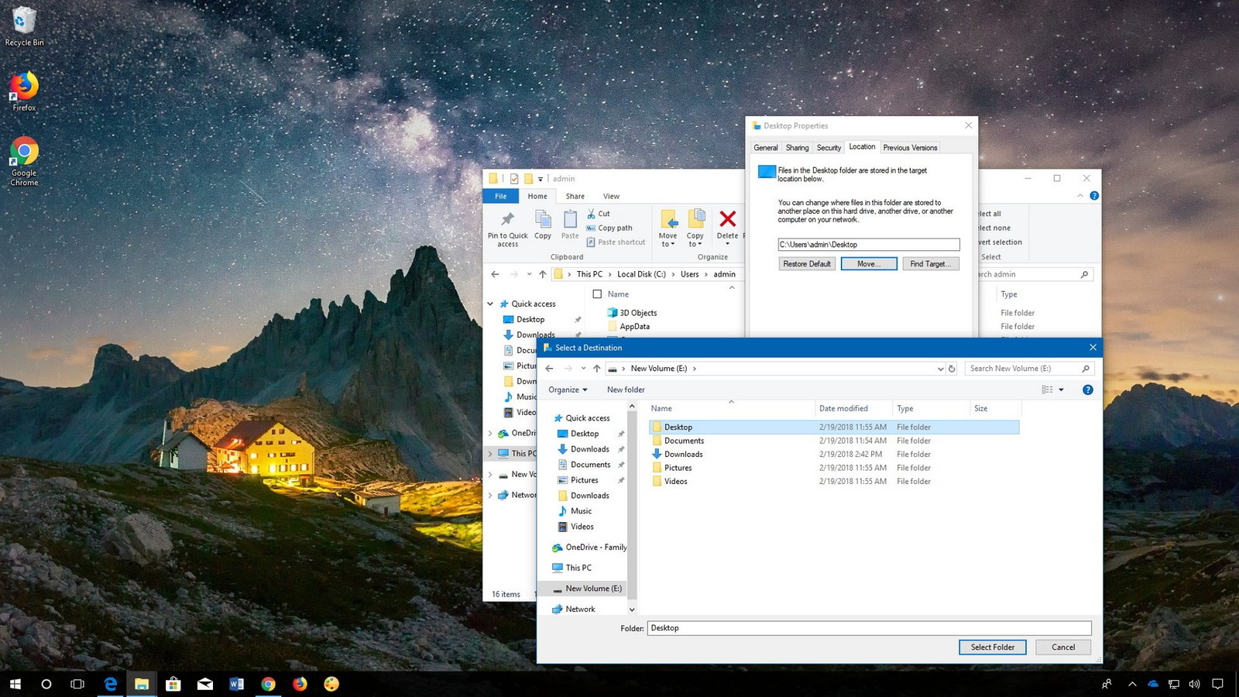Image resolution: width=1239 pixels, height=697 pixels.
Task: Click the Find Target button
Action: [930, 263]
